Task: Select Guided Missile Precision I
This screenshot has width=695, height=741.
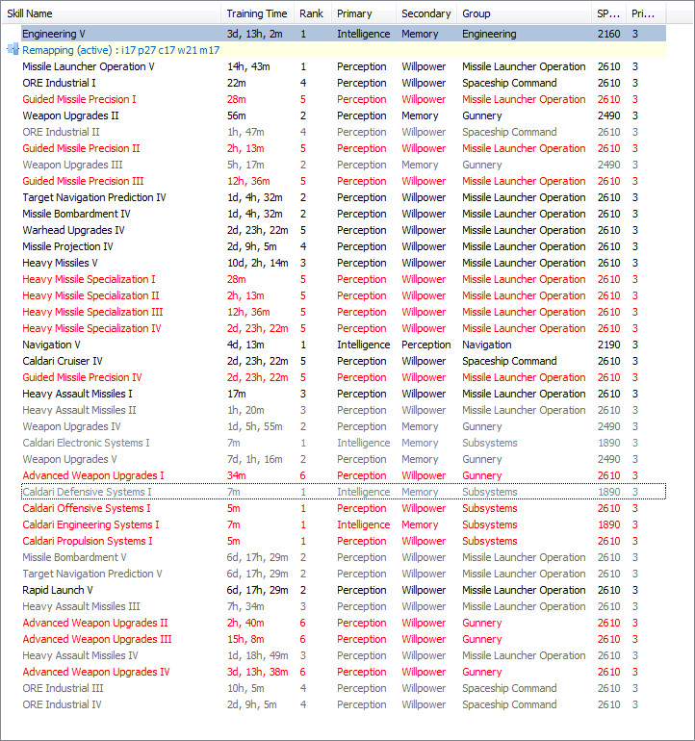Action: coord(344,99)
